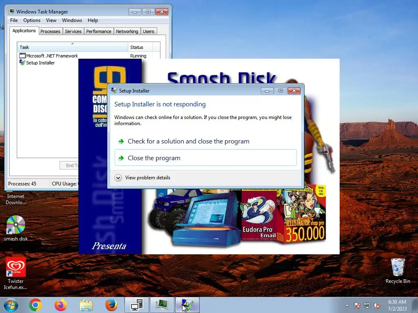This screenshot has height=313, width=418.
Task: Select Internet Download desktop shortcut label
Action: pos(16,199)
